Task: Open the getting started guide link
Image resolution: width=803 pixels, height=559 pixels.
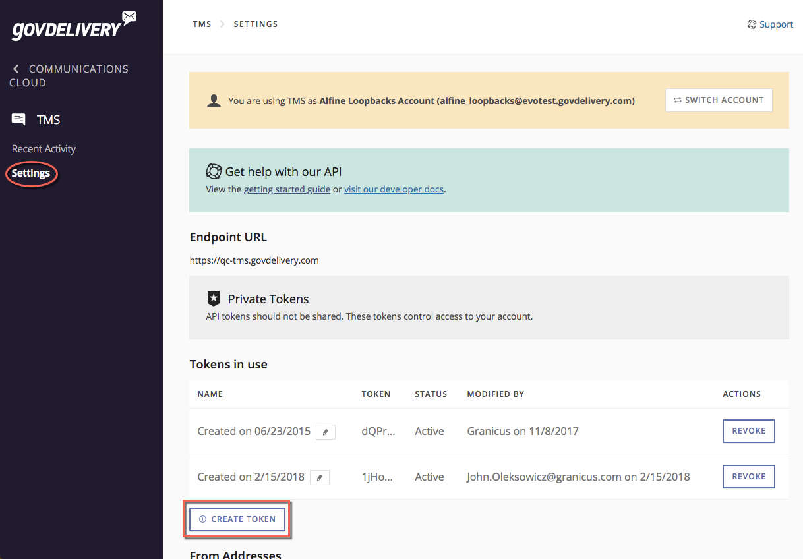Action: click(287, 189)
